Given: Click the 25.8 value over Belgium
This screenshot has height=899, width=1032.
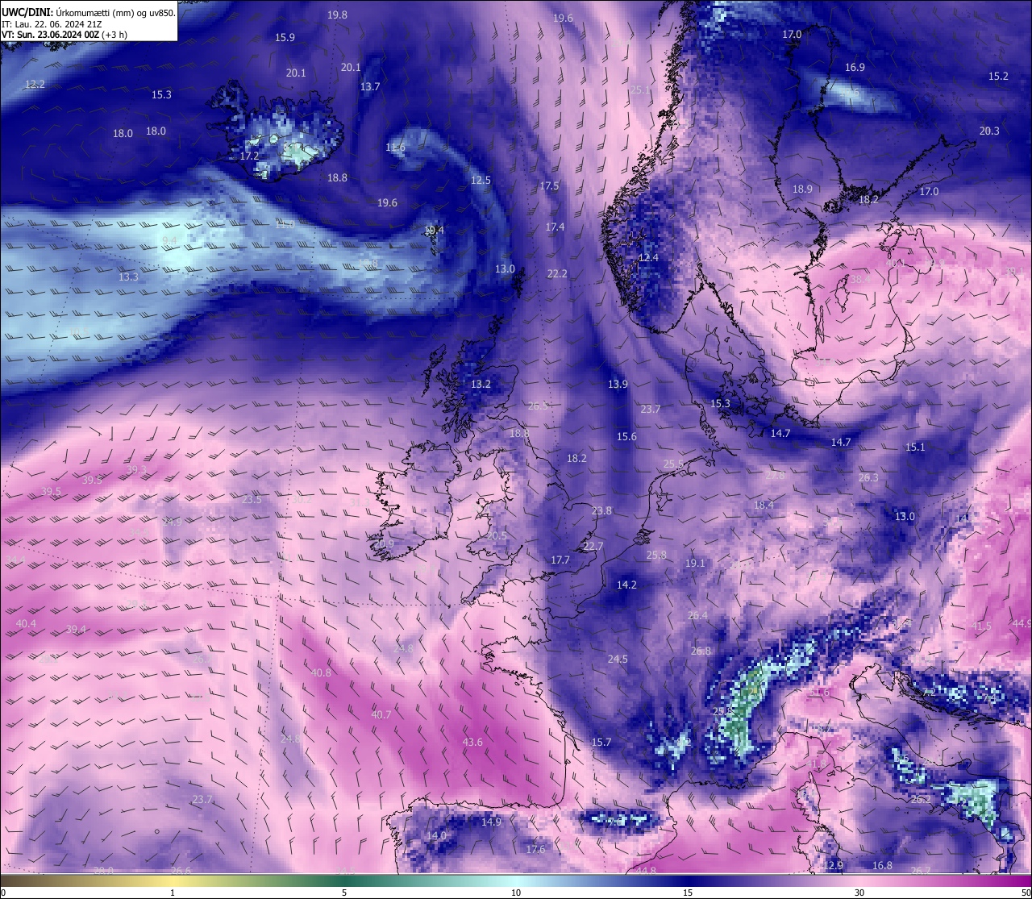Looking at the screenshot, I should coord(656,556).
